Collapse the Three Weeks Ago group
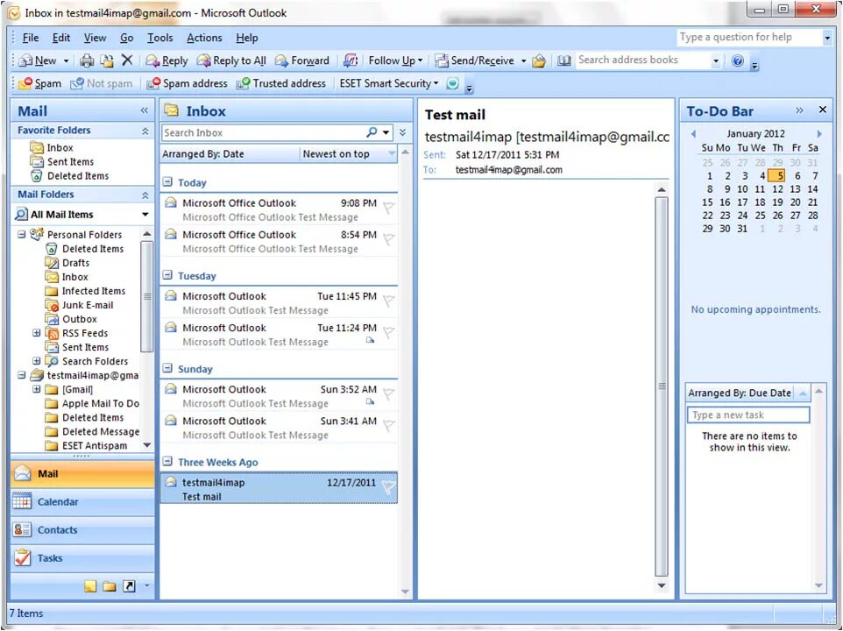Image resolution: width=843 pixels, height=631 pixels. [167, 461]
